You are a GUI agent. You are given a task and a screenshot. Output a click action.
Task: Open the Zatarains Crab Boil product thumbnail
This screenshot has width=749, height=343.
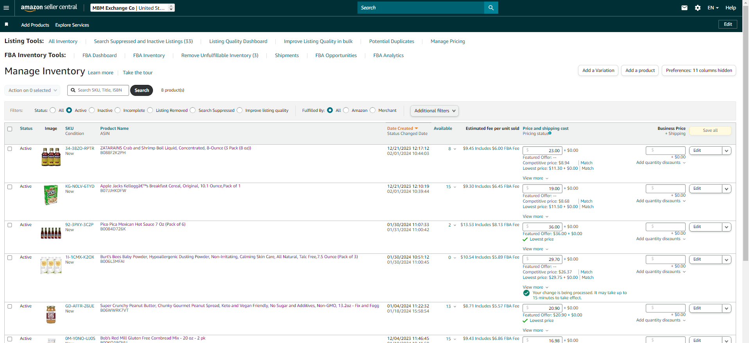pyautogui.click(x=51, y=157)
